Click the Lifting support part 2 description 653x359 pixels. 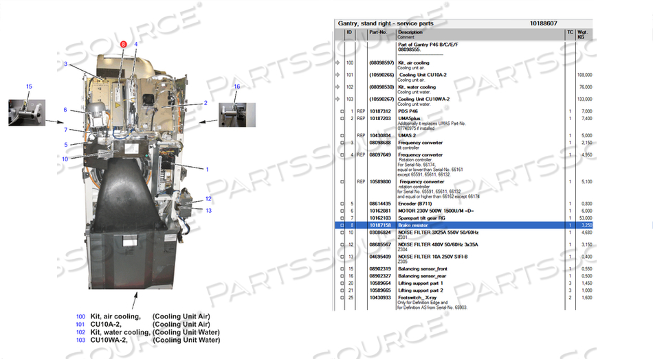click(421, 290)
